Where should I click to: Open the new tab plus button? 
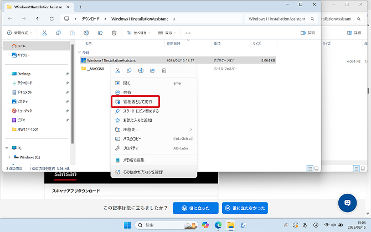pos(80,7)
